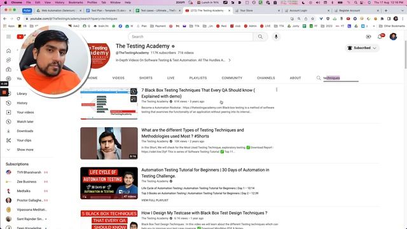
Task: Open Watch later in the sidebar
Action: click(x=25, y=121)
